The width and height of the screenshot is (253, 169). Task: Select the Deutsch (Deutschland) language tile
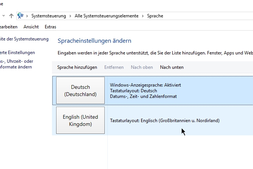point(80,90)
